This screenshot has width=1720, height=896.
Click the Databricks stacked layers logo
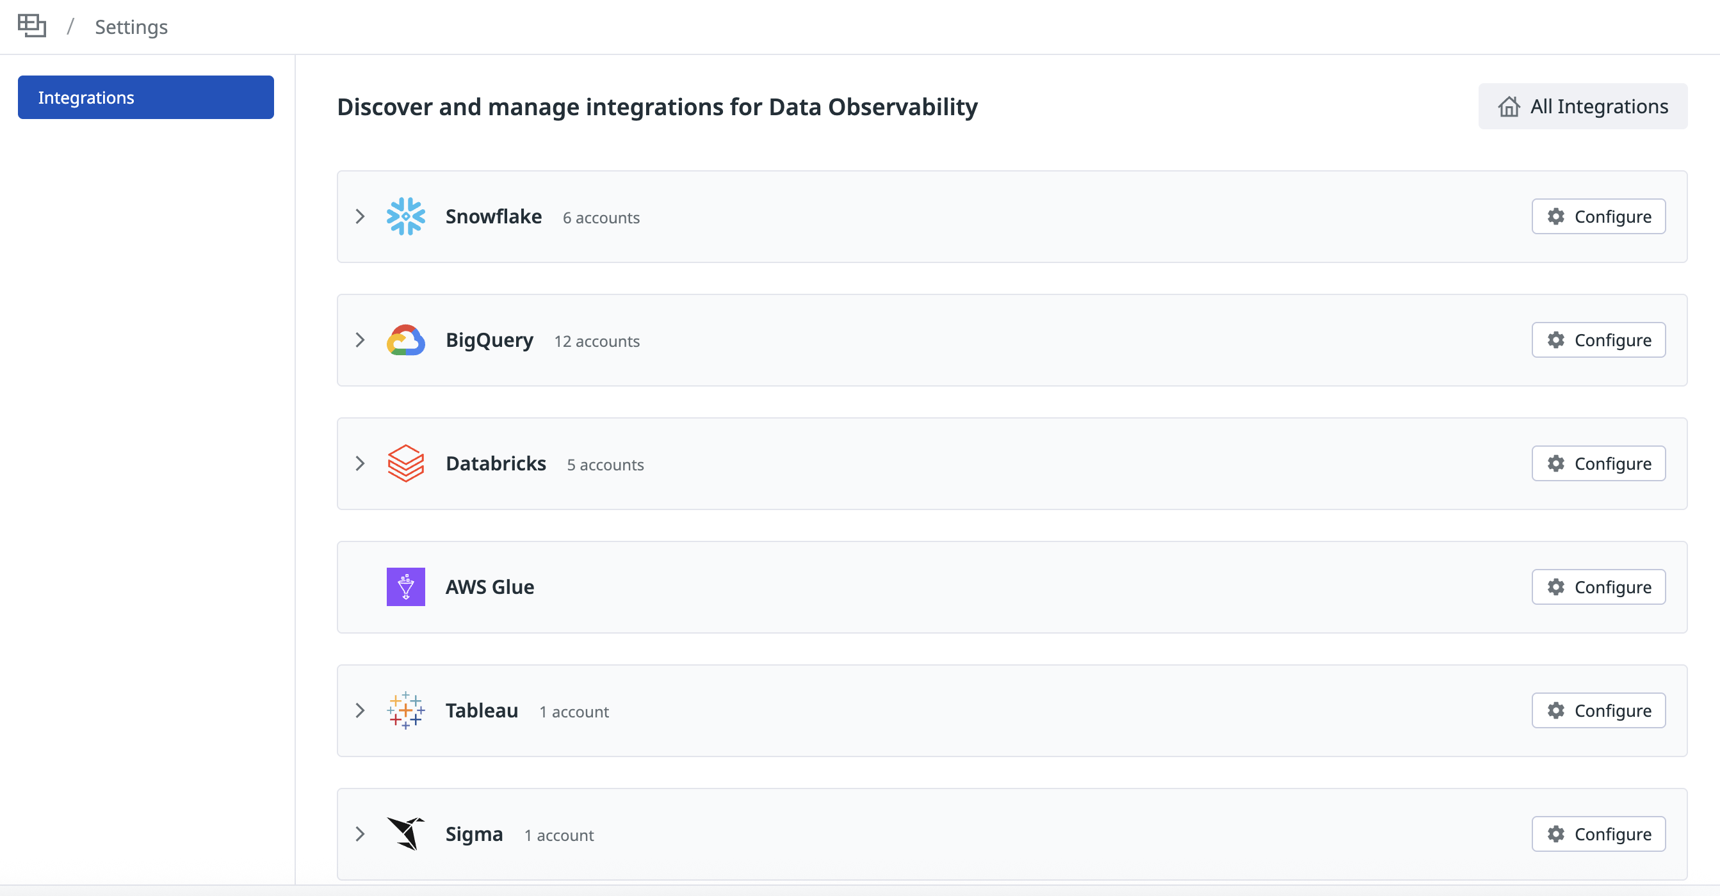[405, 463]
